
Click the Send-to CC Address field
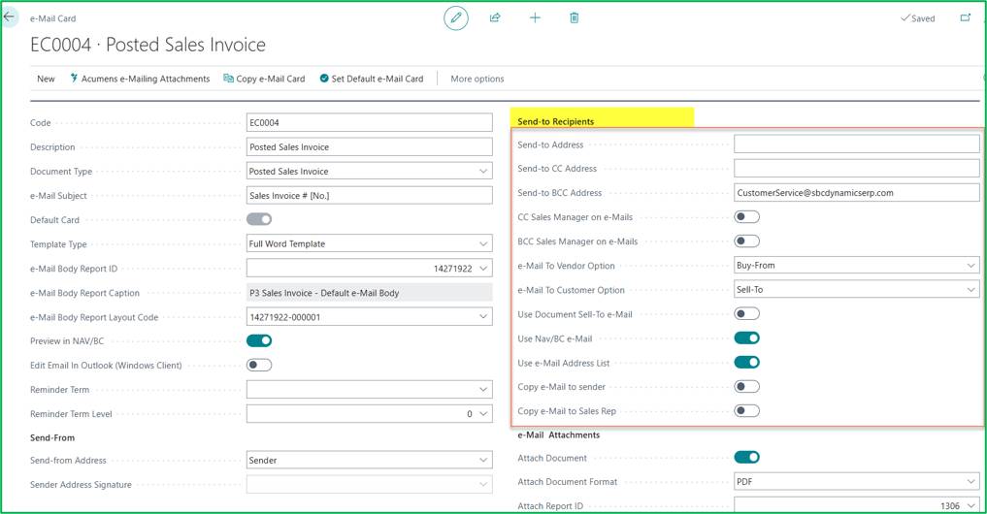[856, 168]
